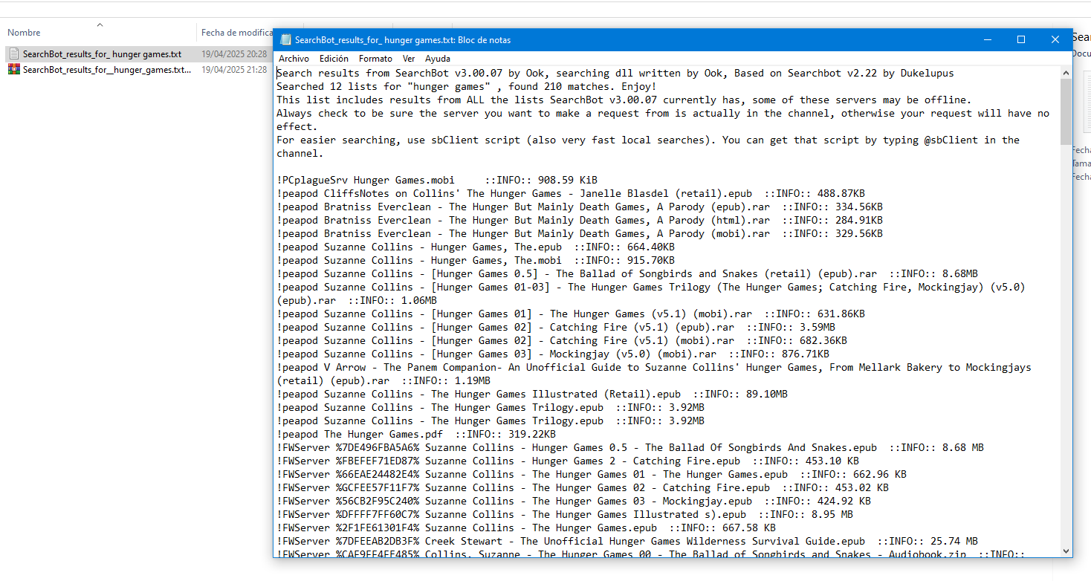
Task: Open the Formato menu
Action: point(375,59)
